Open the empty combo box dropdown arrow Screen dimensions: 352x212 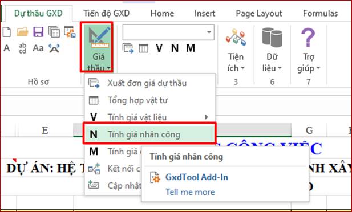(209, 32)
